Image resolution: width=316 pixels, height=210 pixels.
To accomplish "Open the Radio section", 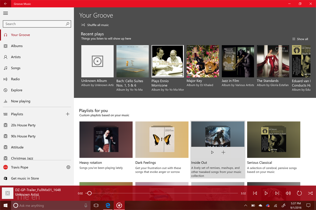I will click(x=37, y=79).
